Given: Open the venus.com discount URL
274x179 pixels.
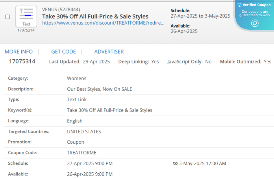Looking at the screenshot, I should pyautogui.click(x=103, y=23).
